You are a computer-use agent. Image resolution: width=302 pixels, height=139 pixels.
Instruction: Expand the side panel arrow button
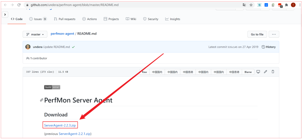click(5, 14)
